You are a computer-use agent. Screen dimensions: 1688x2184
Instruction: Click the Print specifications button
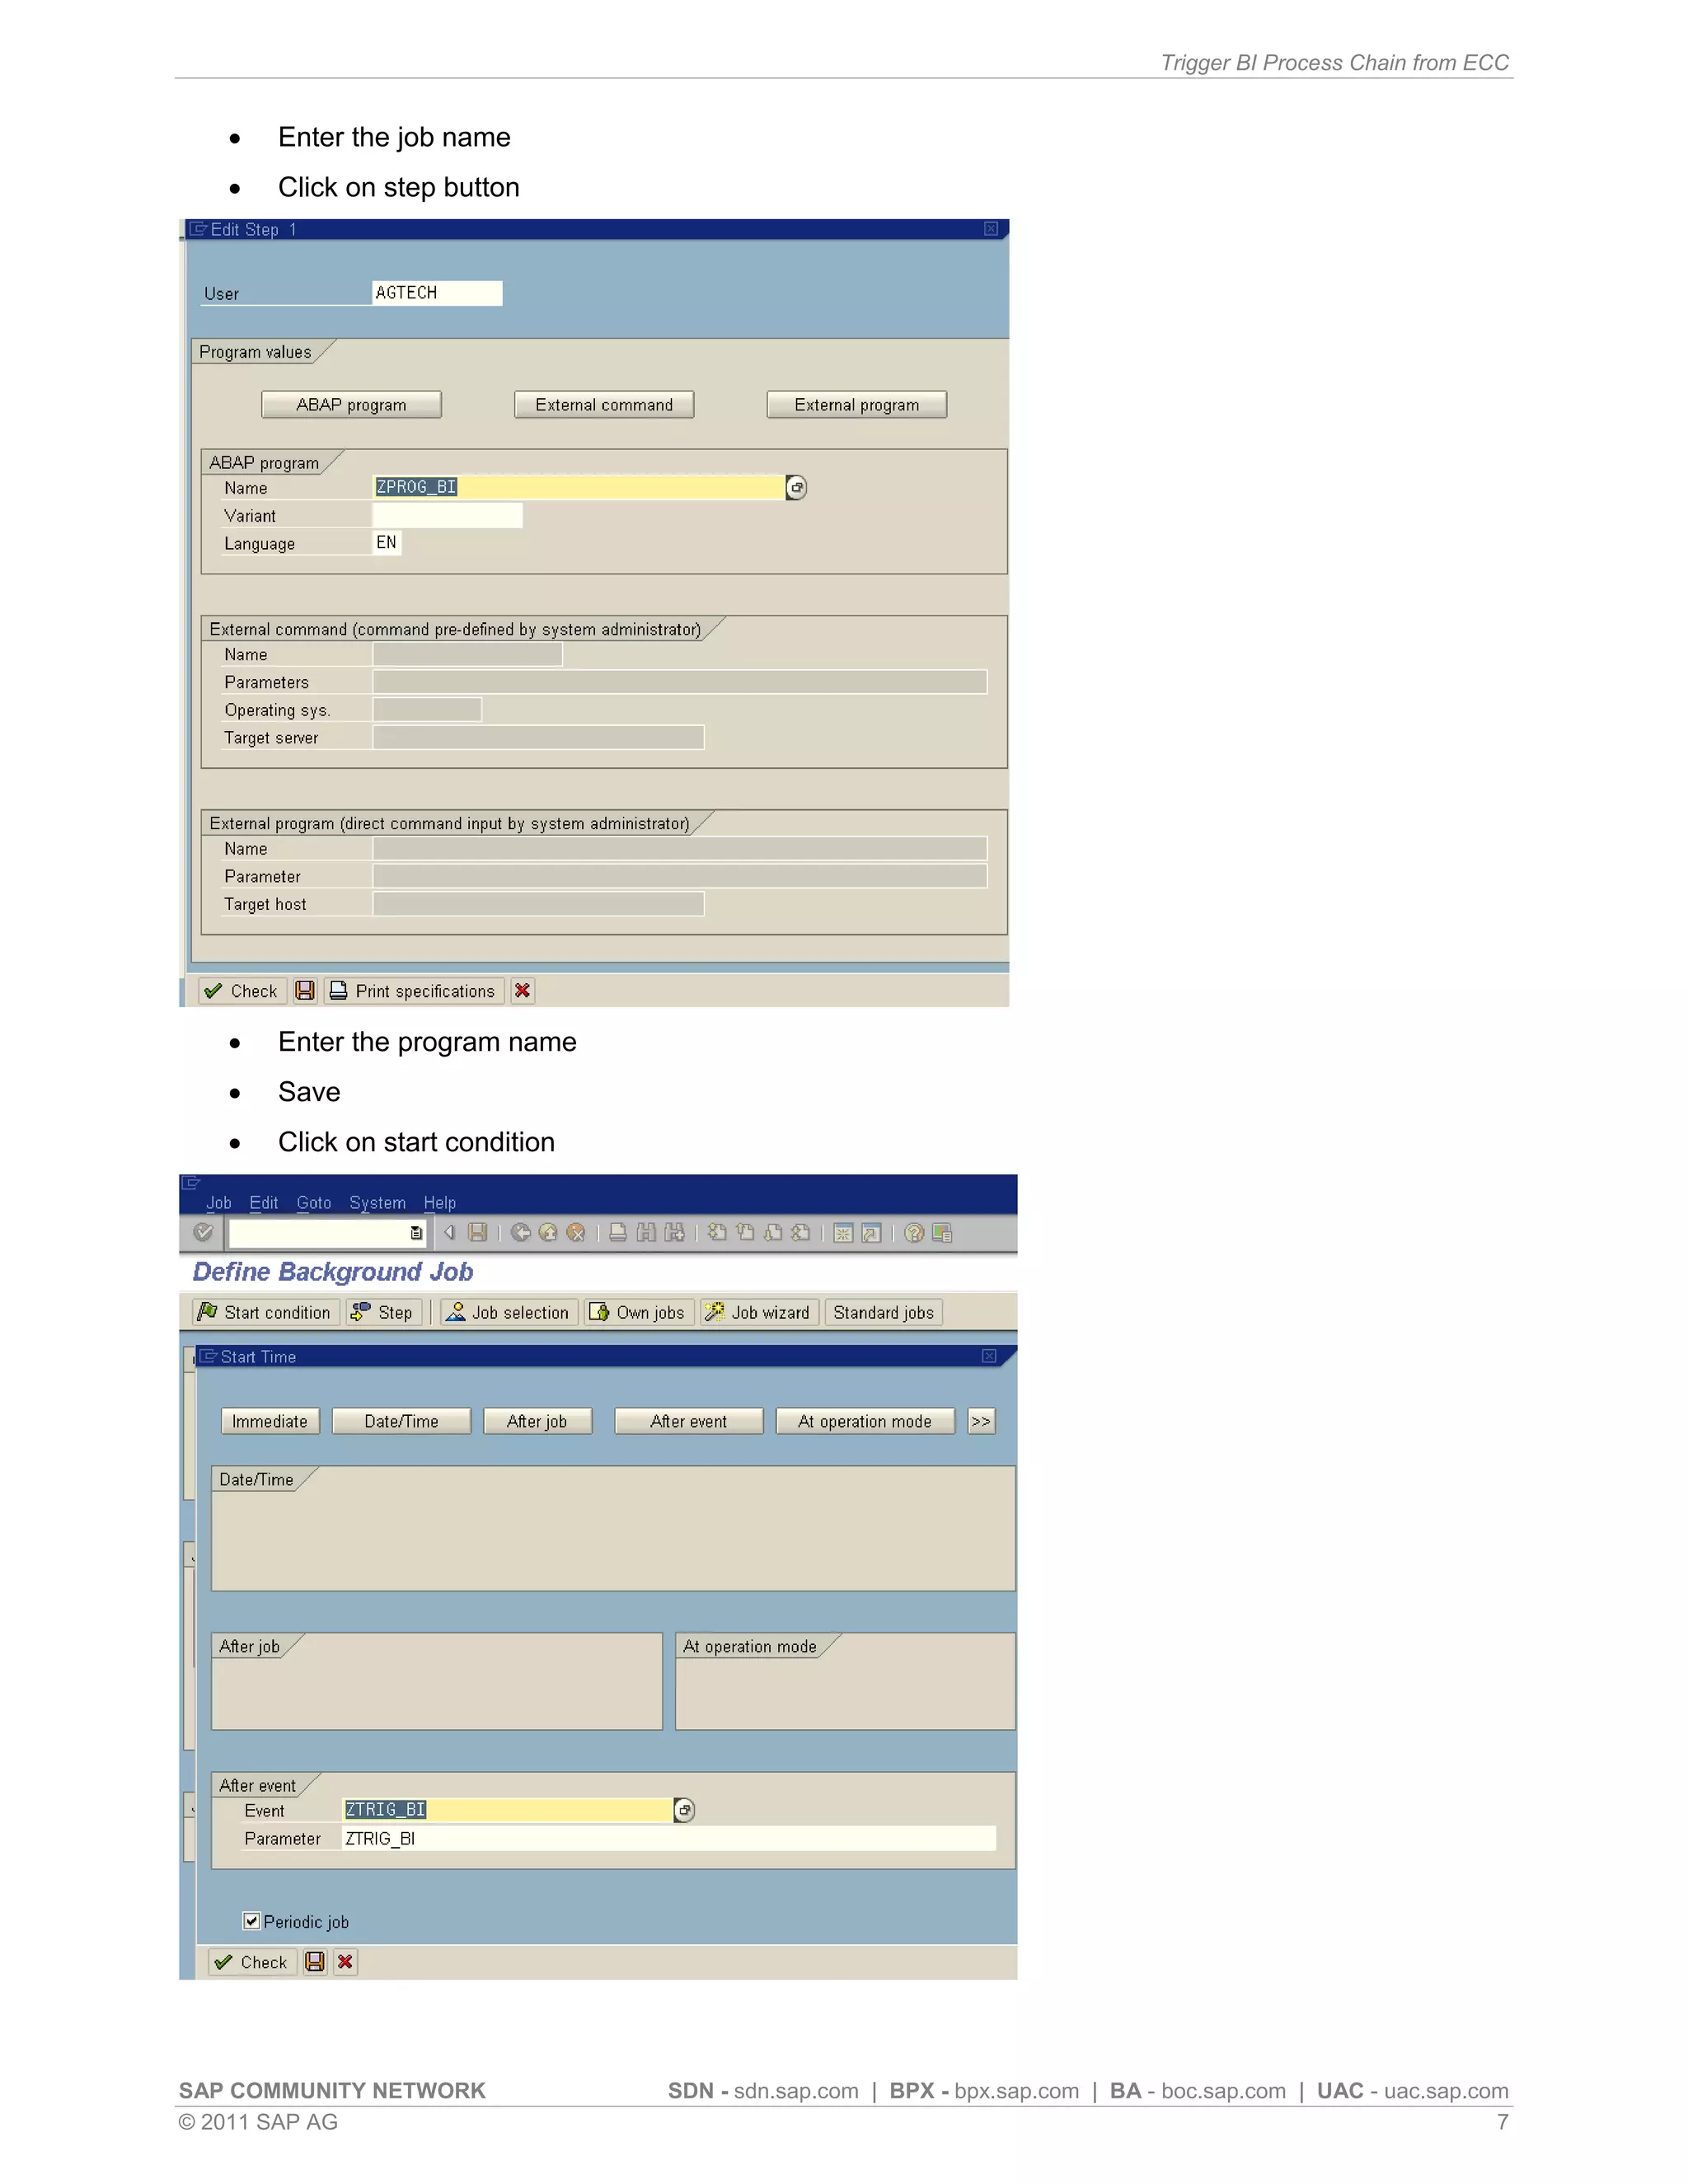414,991
